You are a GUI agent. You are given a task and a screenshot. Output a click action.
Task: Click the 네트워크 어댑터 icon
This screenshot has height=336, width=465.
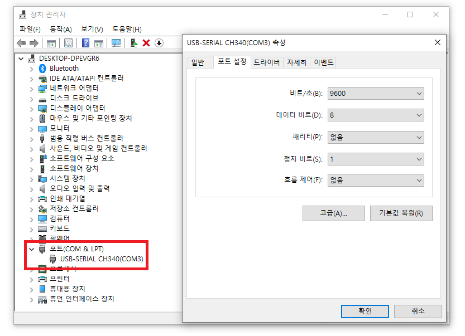click(x=42, y=89)
